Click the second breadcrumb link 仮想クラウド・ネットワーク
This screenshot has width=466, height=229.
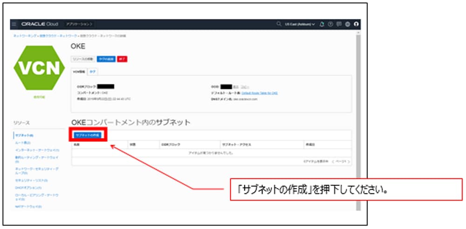pyautogui.click(x=57, y=36)
